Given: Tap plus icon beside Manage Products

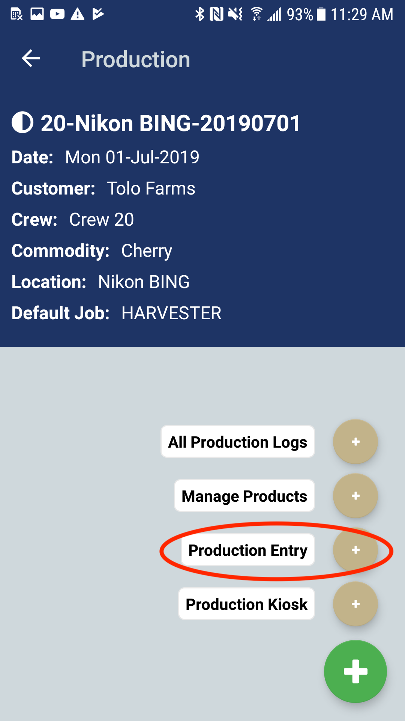Looking at the screenshot, I should [355, 496].
